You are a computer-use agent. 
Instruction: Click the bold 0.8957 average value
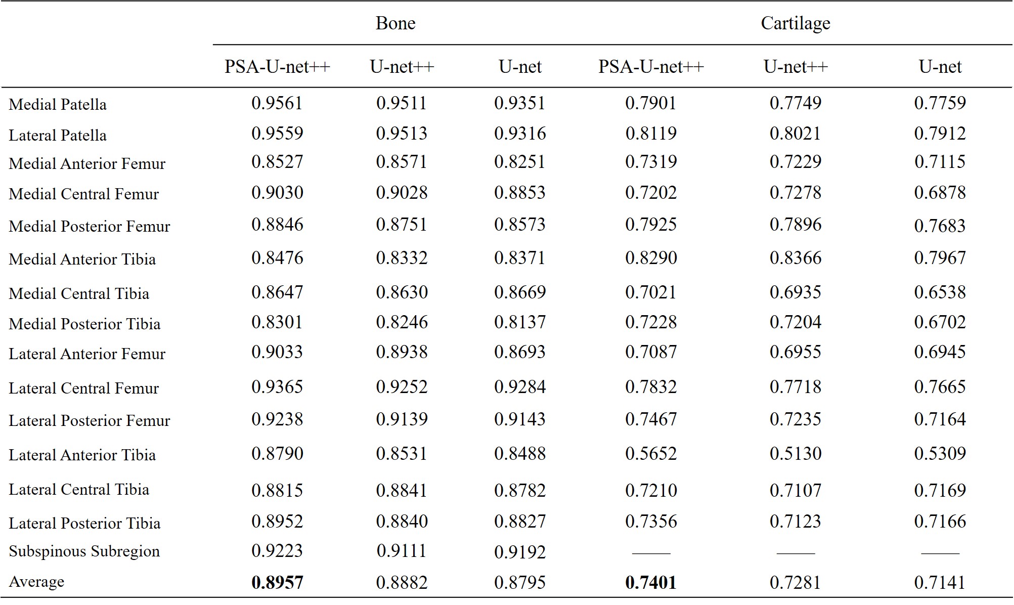277,583
